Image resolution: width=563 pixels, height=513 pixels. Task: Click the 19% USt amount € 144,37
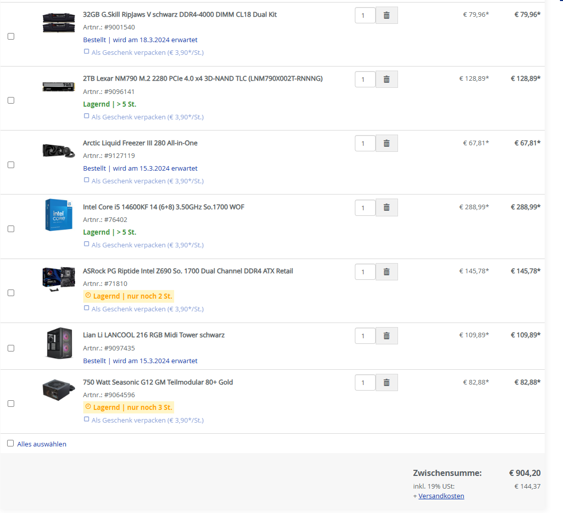point(527,487)
